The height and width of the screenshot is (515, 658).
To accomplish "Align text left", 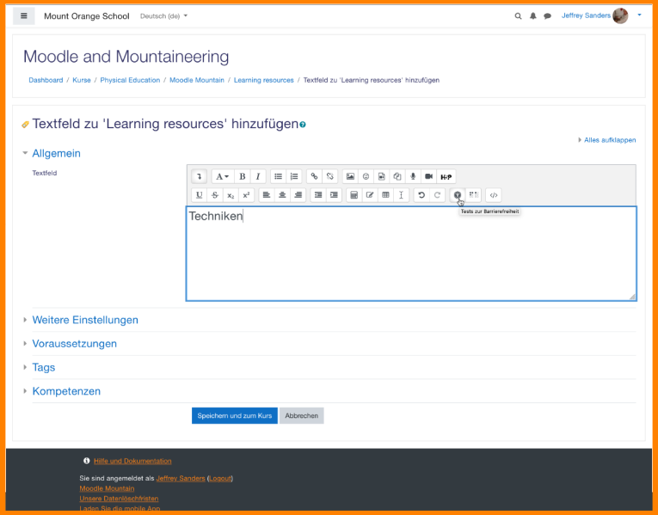I will [x=267, y=195].
